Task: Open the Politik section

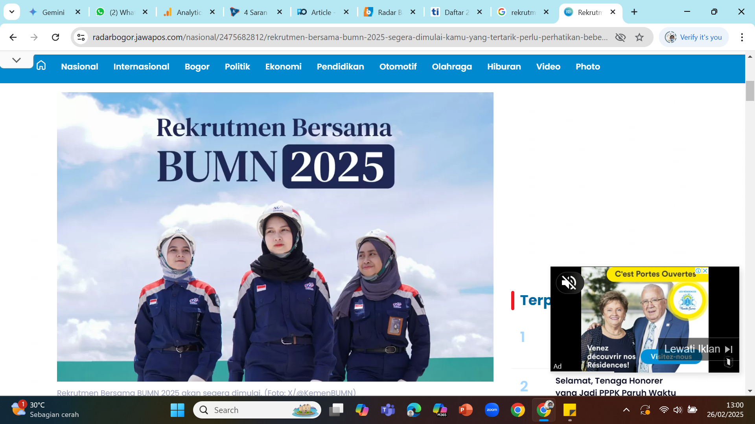Action: (x=237, y=67)
